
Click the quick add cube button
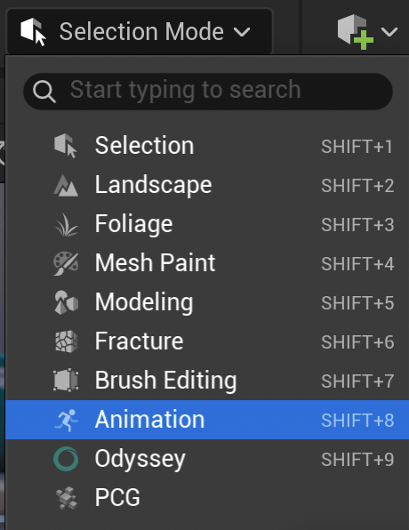356,32
